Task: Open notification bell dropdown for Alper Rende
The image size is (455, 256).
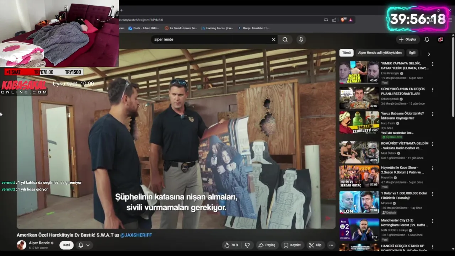Action: [84, 245]
